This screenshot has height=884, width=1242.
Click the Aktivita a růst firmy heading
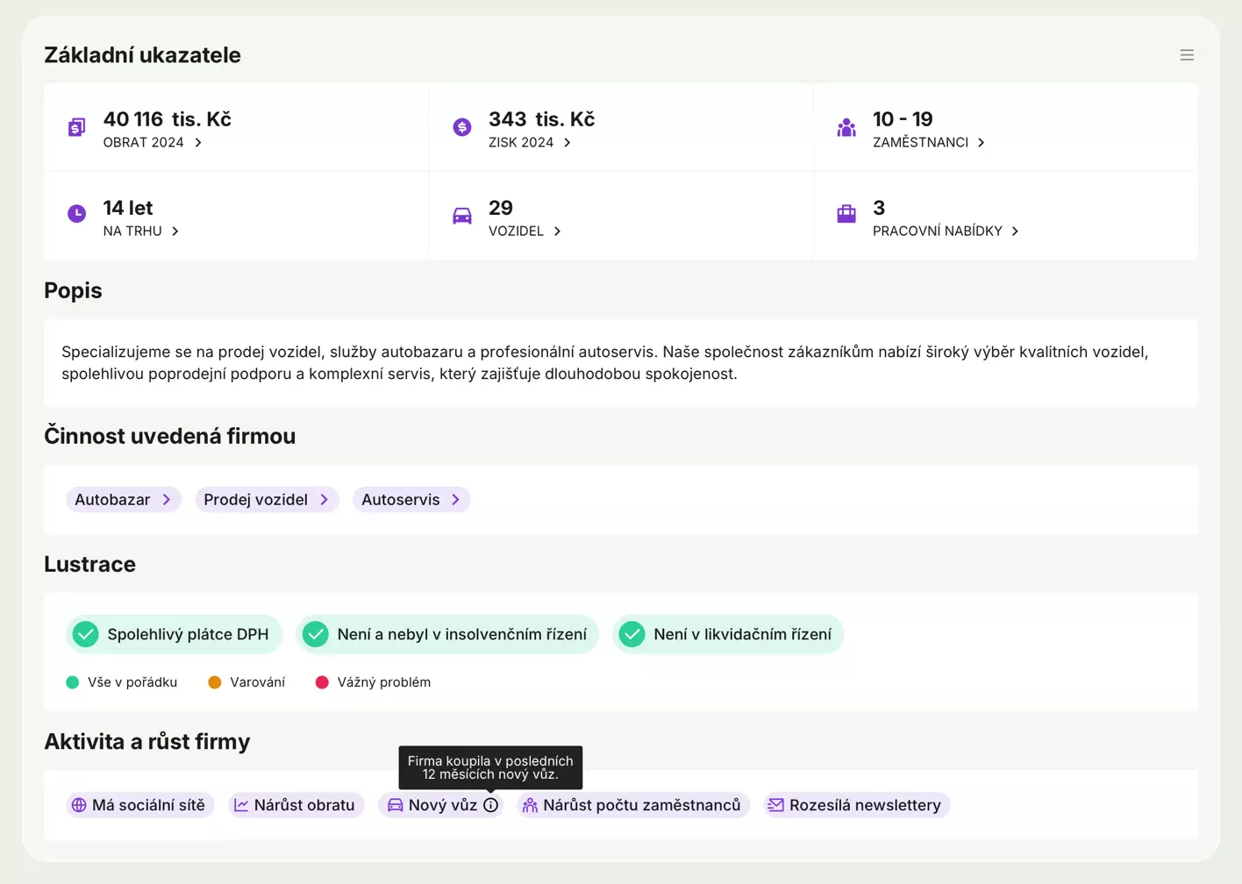point(147,741)
